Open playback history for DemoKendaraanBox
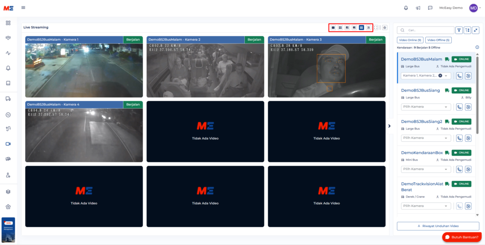This screenshot has height=245, width=485. pyautogui.click(x=468, y=169)
